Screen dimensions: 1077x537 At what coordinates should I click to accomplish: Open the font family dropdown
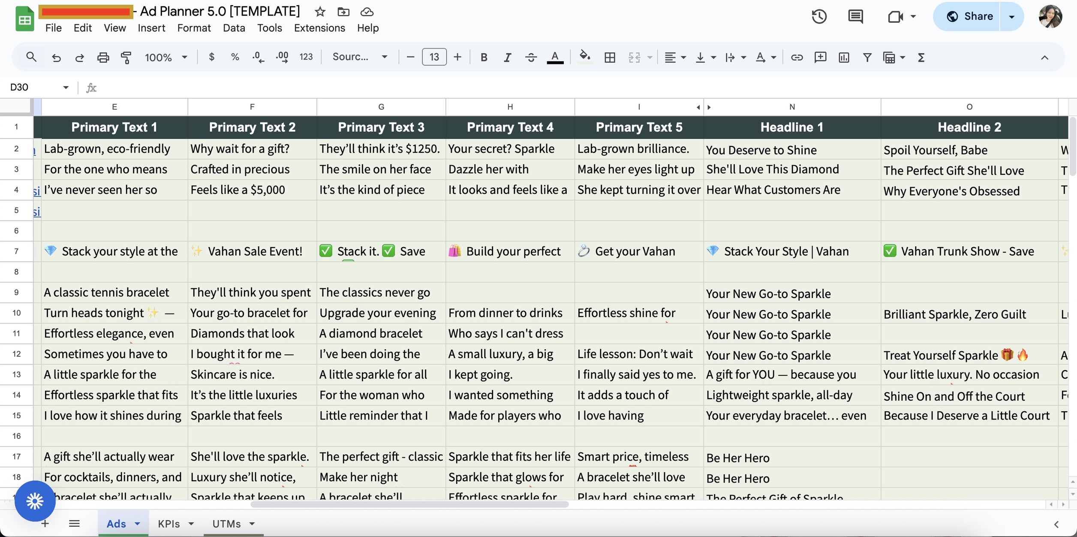(x=360, y=57)
